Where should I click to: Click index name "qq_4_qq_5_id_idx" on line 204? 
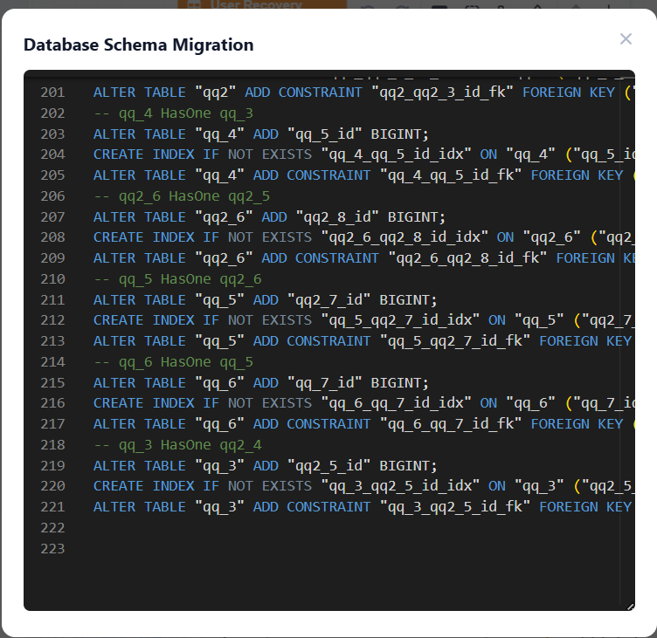coord(396,154)
